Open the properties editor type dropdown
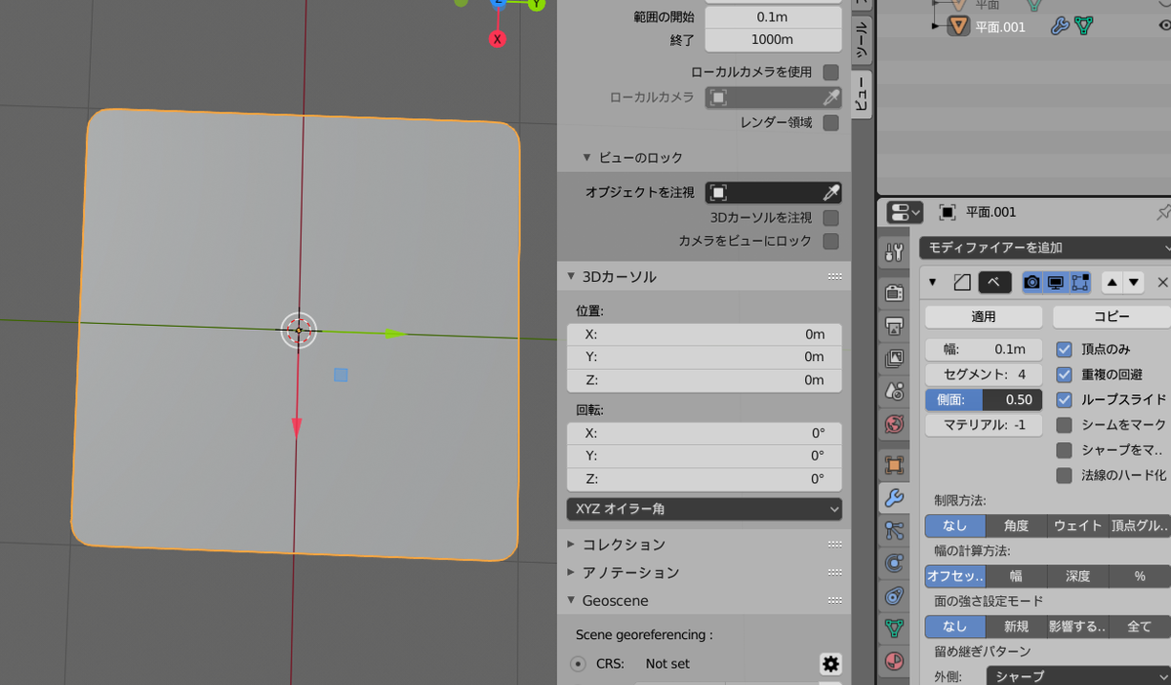The width and height of the screenshot is (1171, 685). pyautogui.click(x=905, y=212)
